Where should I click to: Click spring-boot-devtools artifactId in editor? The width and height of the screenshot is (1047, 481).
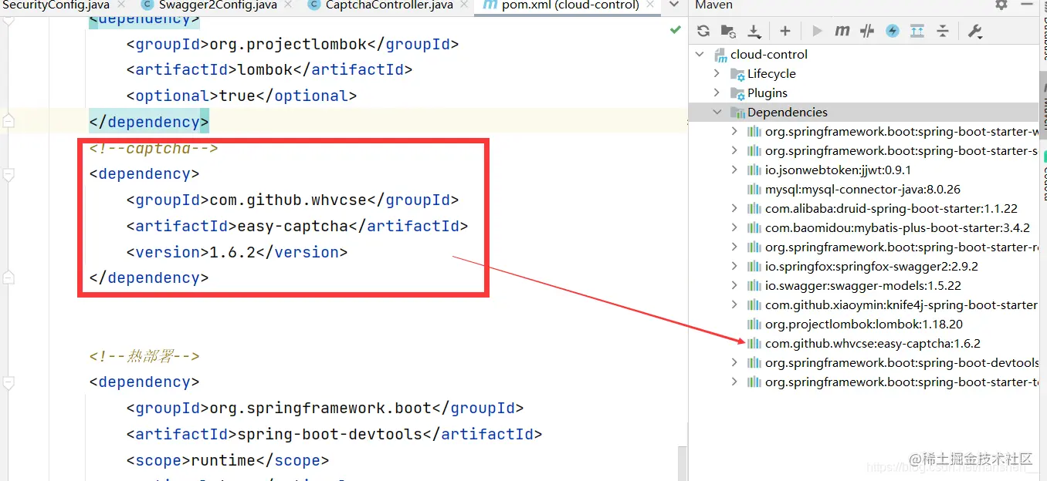tap(330, 435)
